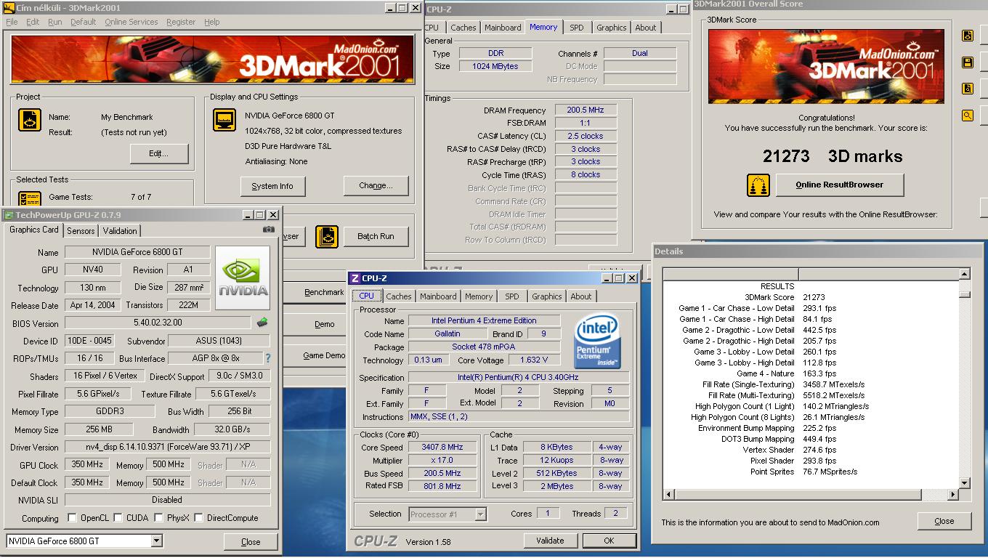Click the Online ResultBrowser trees icon
Viewport: 988px width, 558px height.
pos(758,185)
